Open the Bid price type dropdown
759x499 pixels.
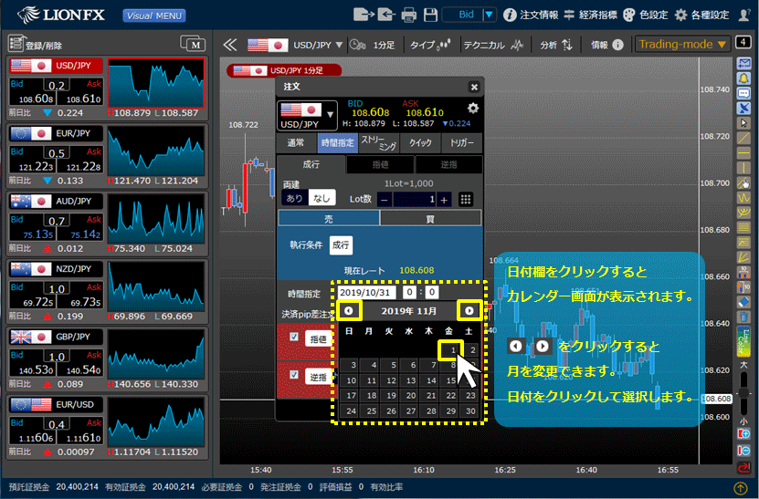pos(469,15)
